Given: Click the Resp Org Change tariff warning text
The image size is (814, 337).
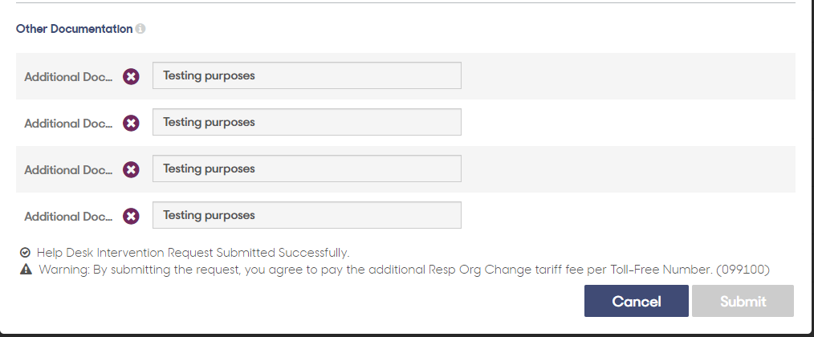Looking at the screenshot, I should (x=404, y=270).
